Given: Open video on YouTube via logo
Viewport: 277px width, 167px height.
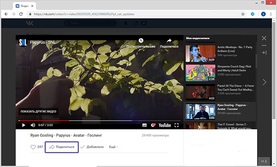Looking at the screenshot, I should click(x=165, y=125).
